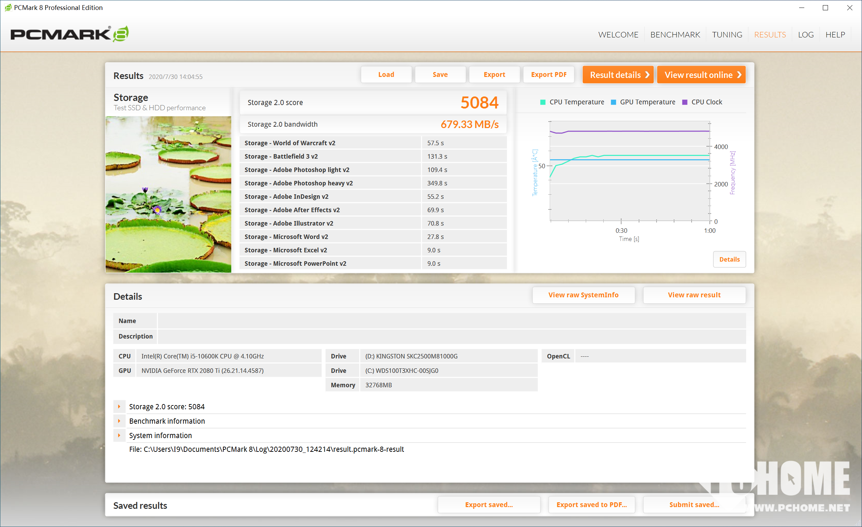Click the Storage water lily thumbnail
This screenshot has height=527, width=862.
tap(168, 194)
